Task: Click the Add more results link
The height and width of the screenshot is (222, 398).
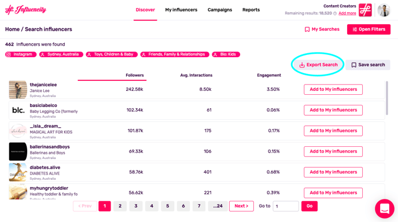Action: click(x=347, y=13)
